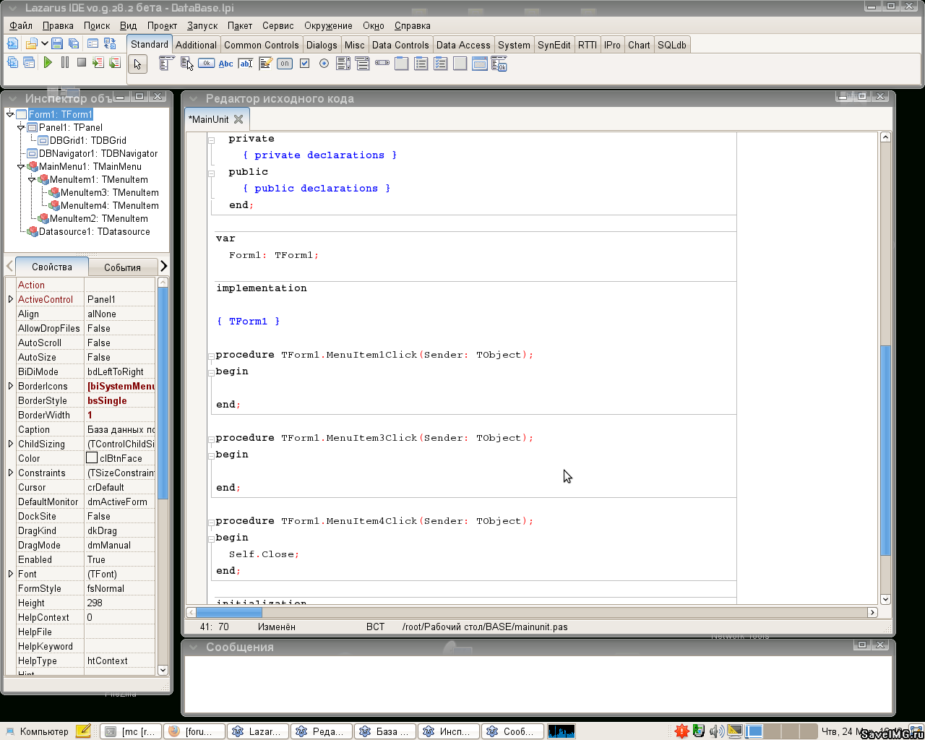Select the TToggleBox 'on' component
The height and width of the screenshot is (740, 925).
285,64
